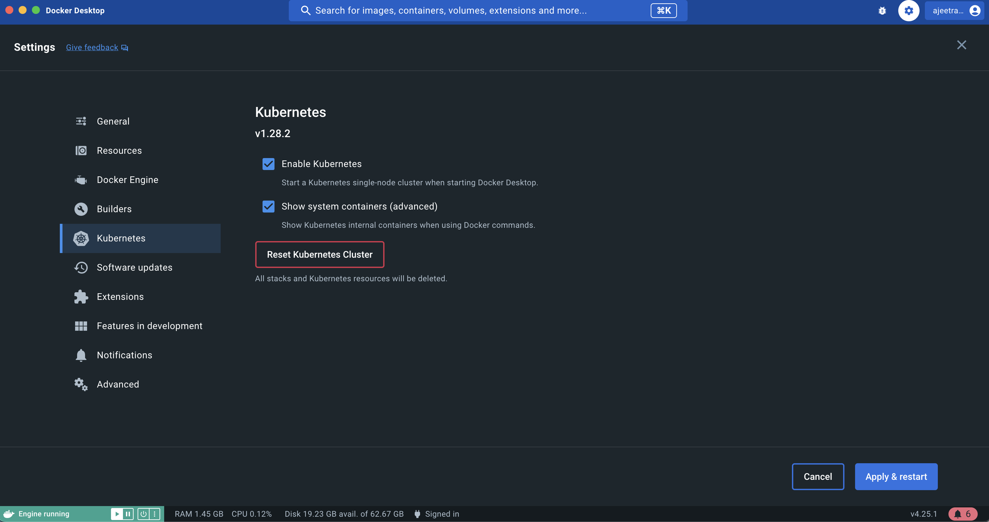Click the settings gear icon in header
Viewport: 989px width, 522px height.
[x=908, y=11]
